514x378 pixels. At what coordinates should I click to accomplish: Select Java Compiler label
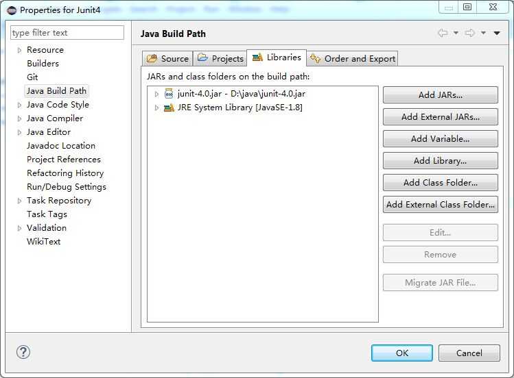point(55,118)
